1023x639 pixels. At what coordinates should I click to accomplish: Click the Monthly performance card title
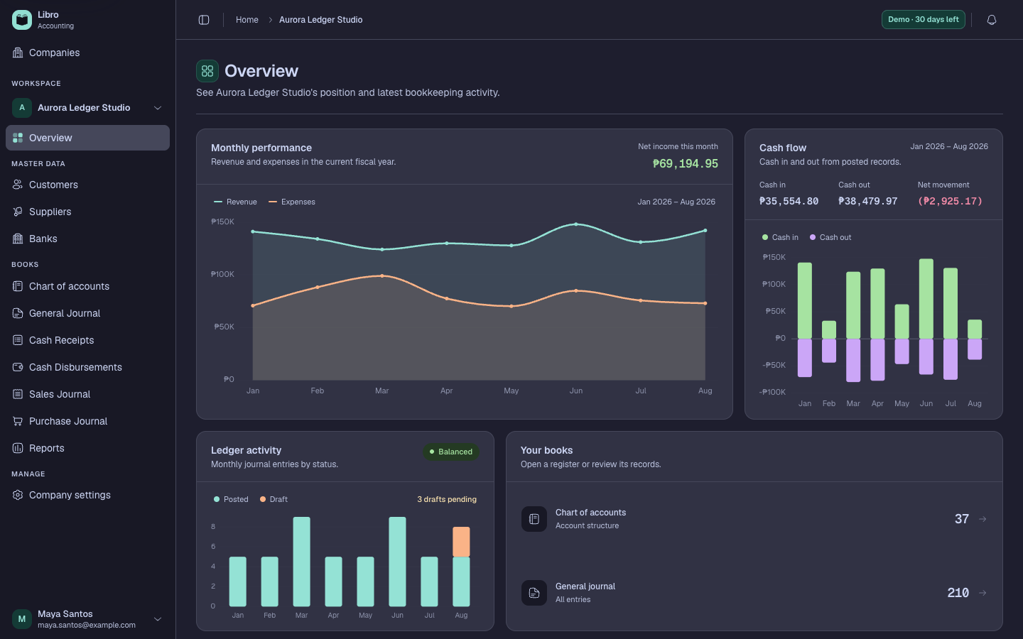[x=261, y=148]
